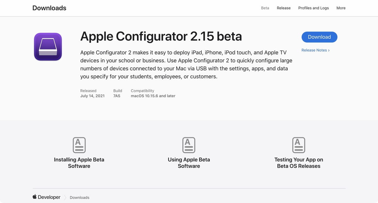
Task: Click the Apple Configurator app icon
Action: coord(48,47)
